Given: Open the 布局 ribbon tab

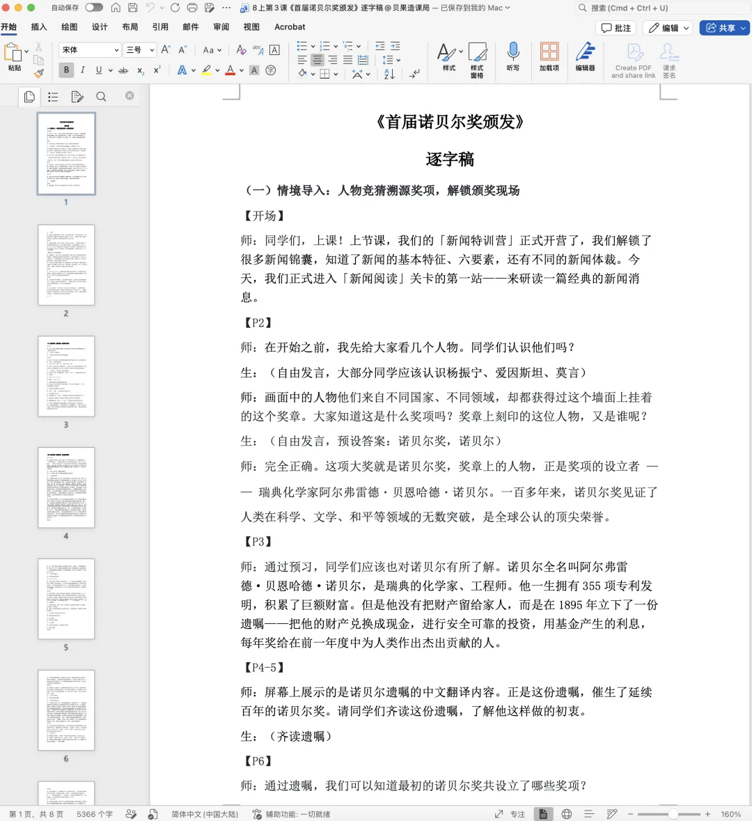Looking at the screenshot, I should coord(130,26).
